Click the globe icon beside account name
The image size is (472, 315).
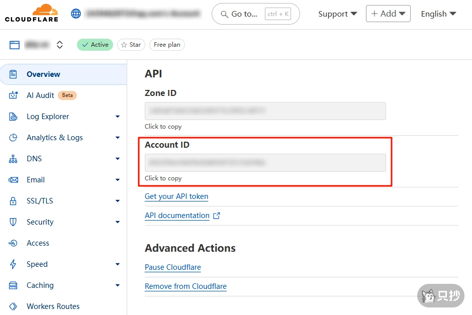pyautogui.click(x=76, y=14)
